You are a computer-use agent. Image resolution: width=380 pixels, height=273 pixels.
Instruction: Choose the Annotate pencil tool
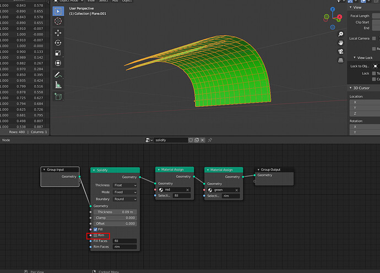pos(58,75)
